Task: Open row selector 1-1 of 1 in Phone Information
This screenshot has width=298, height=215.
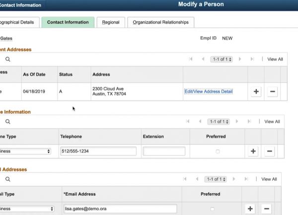Action: coord(219,122)
